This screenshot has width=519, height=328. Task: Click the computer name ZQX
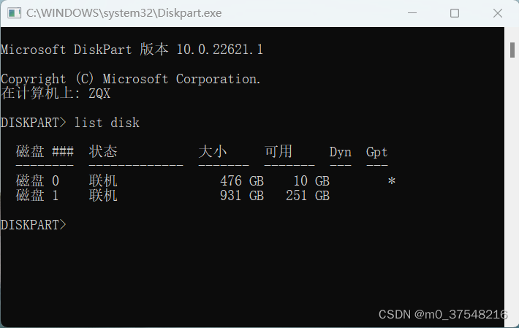(x=99, y=94)
